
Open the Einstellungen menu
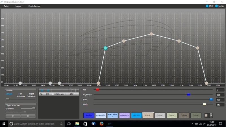[34, 6]
